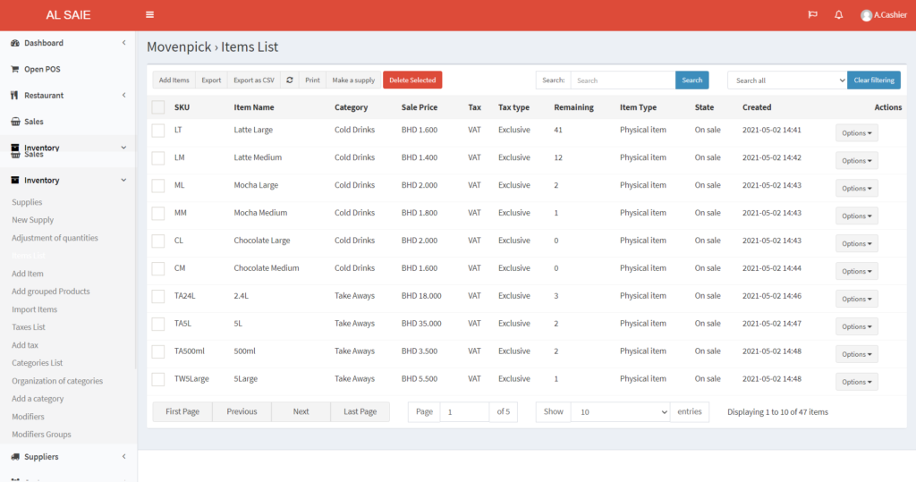
Task: Click the Export as CSV button
Action: (x=254, y=80)
